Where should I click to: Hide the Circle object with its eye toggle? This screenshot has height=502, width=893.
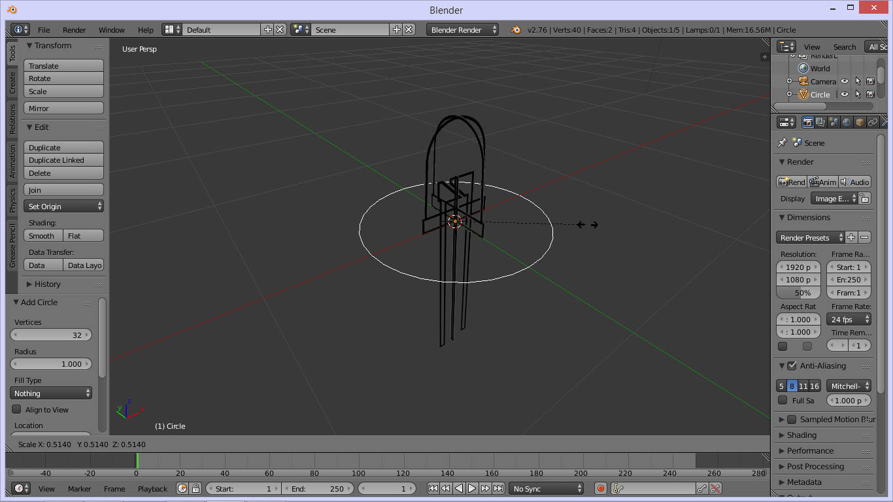[x=845, y=94]
